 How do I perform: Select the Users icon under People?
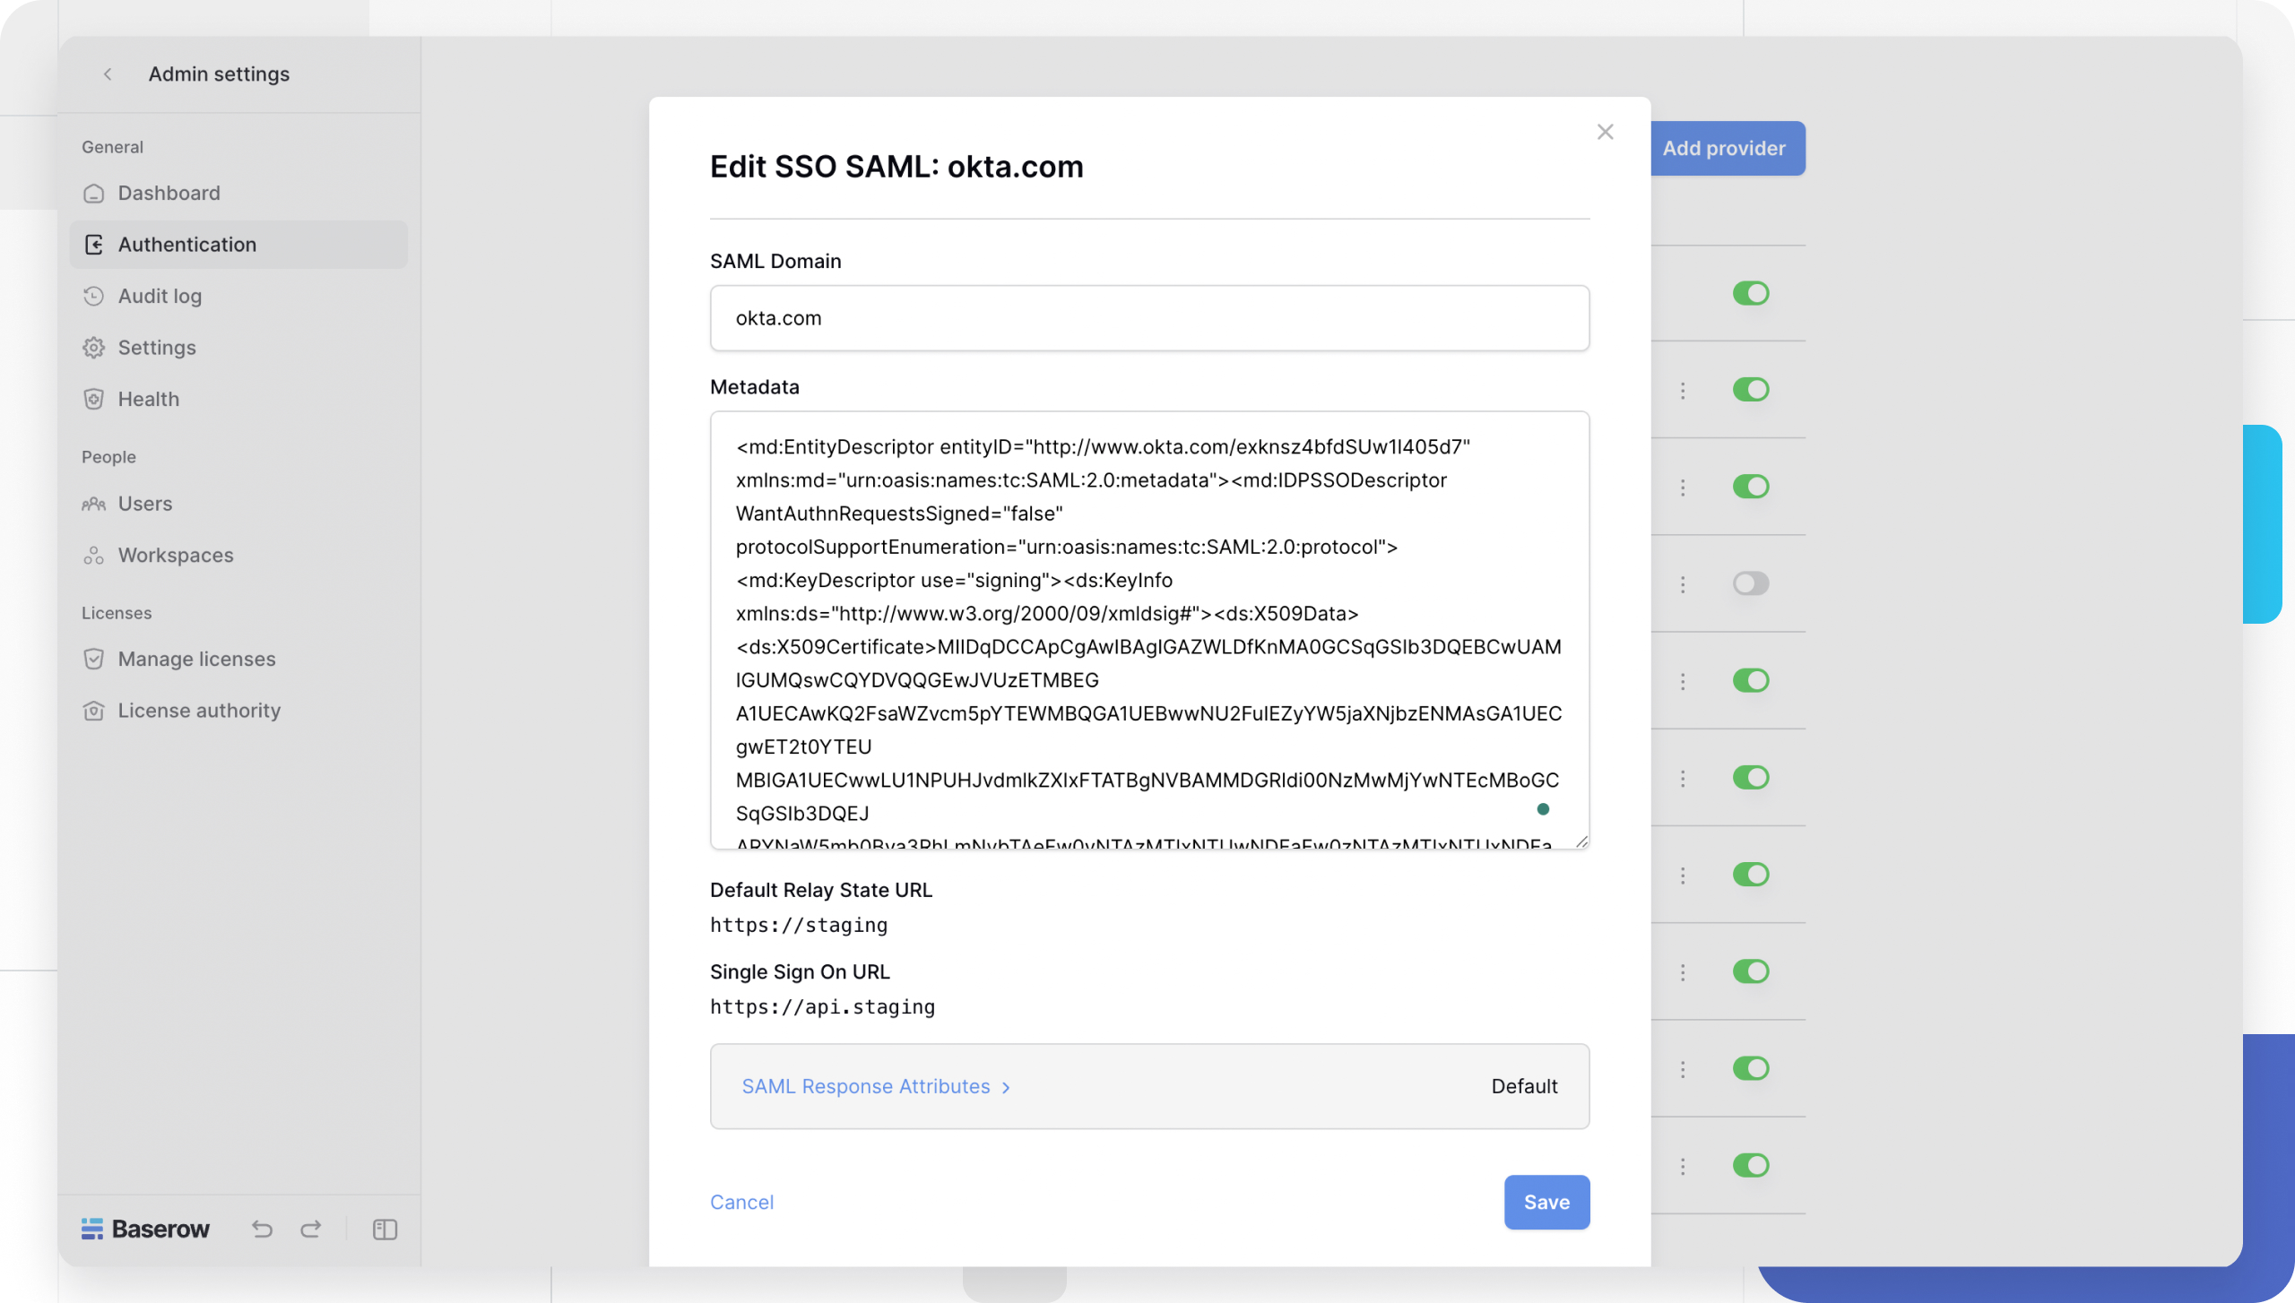click(x=94, y=503)
